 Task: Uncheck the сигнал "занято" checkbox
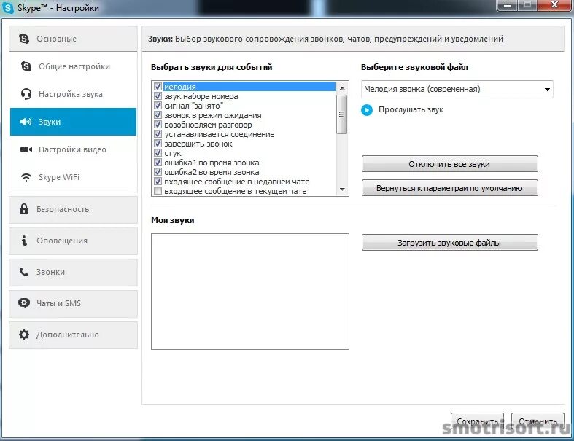tap(158, 106)
